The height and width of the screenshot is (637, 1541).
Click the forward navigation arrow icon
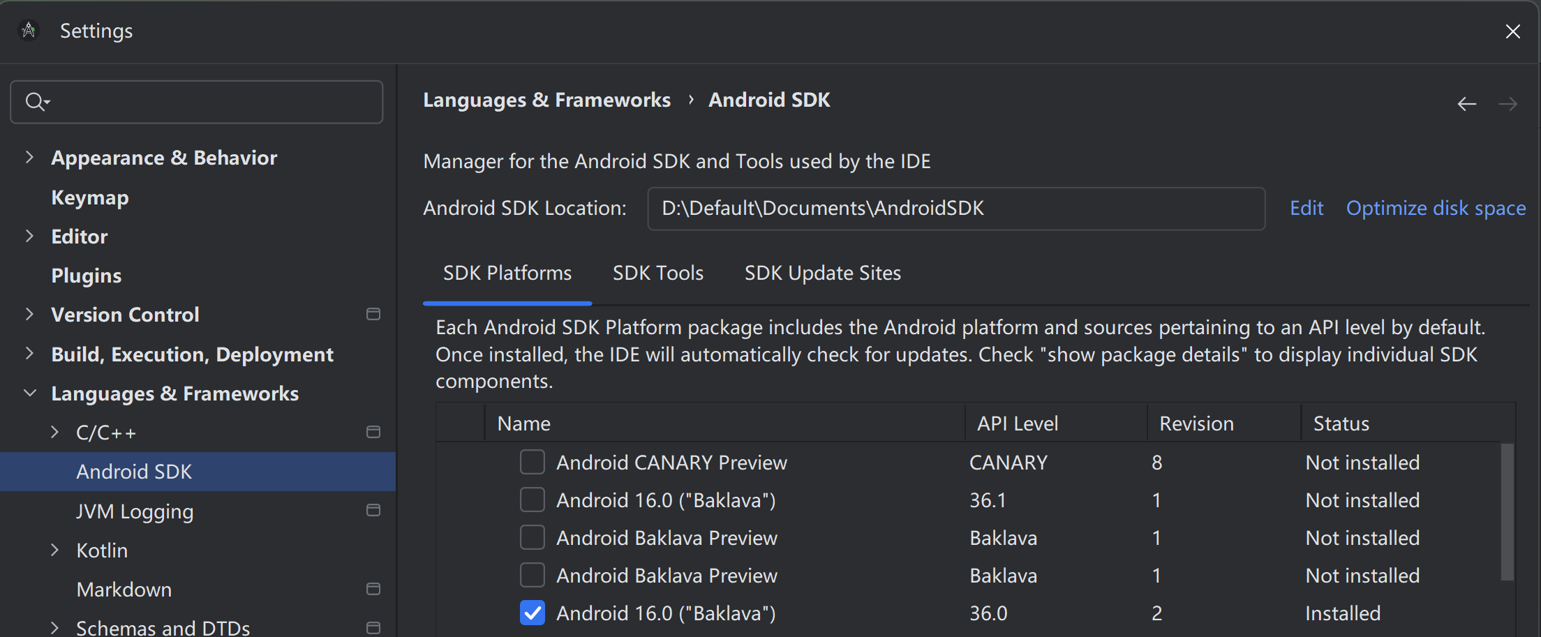(1507, 104)
